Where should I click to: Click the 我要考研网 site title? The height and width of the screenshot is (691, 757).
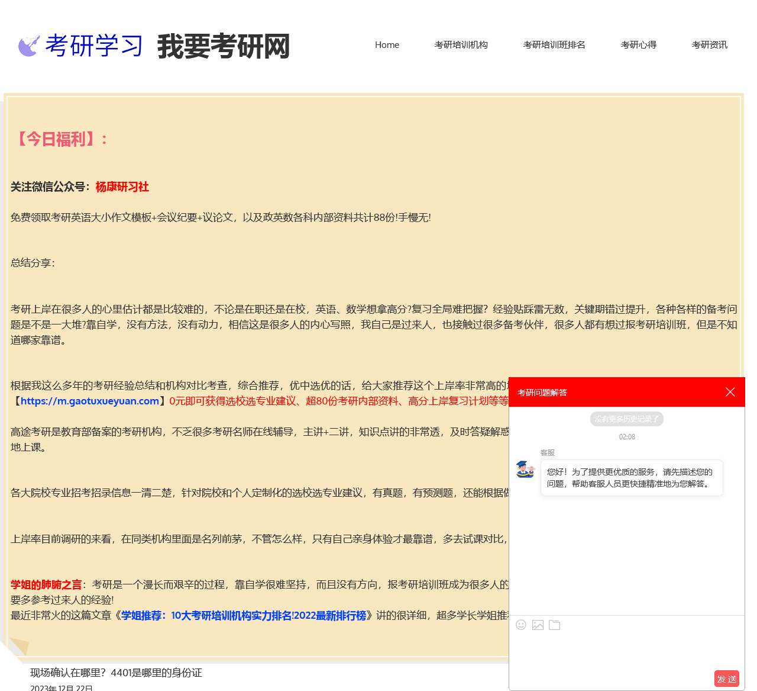pos(224,47)
